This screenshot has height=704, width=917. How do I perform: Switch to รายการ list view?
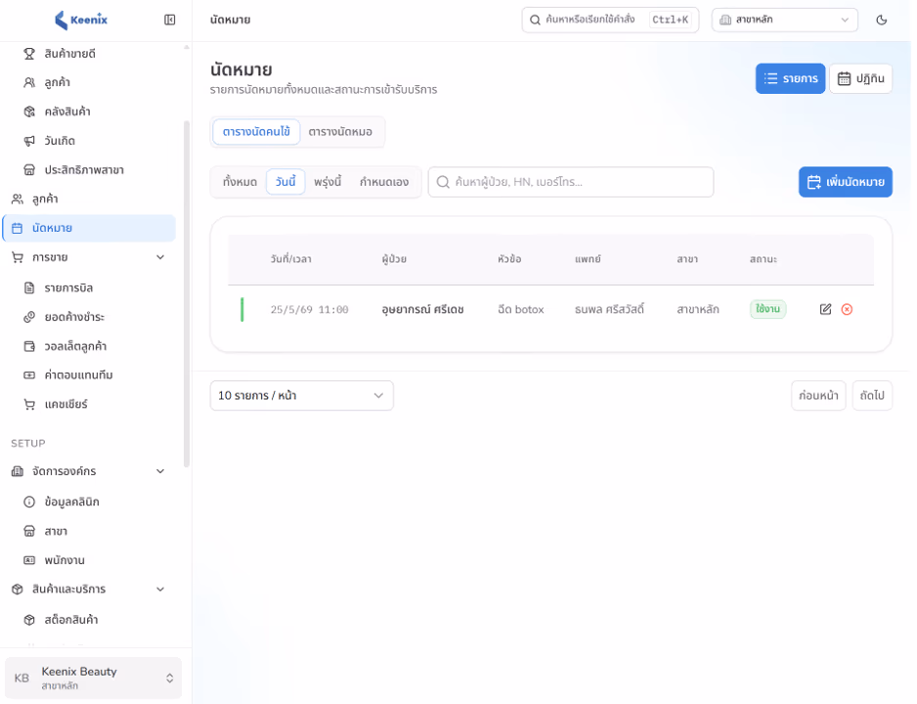790,78
